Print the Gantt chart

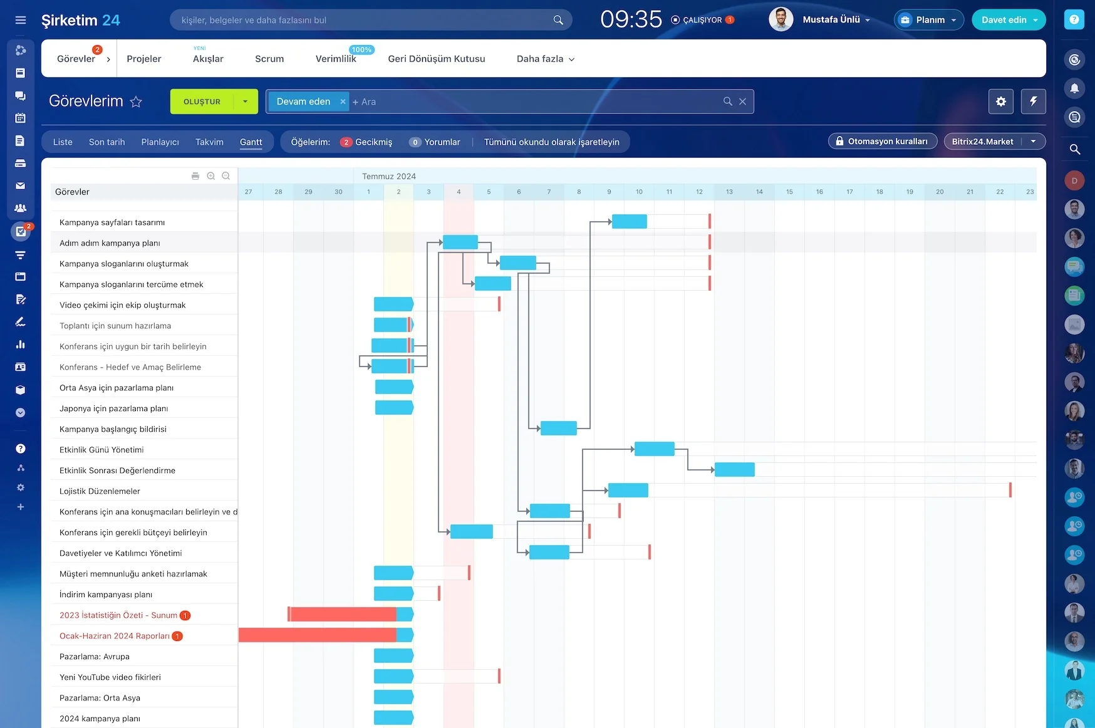(x=195, y=176)
